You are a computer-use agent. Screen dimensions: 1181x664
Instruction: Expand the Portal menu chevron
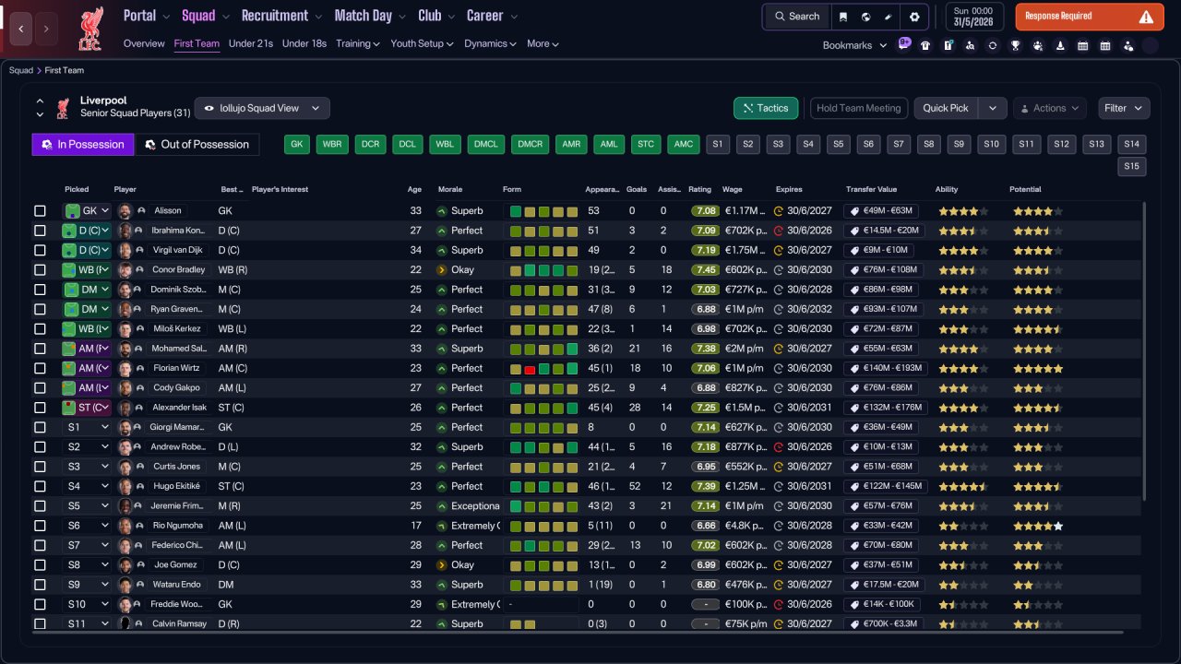[x=166, y=17]
